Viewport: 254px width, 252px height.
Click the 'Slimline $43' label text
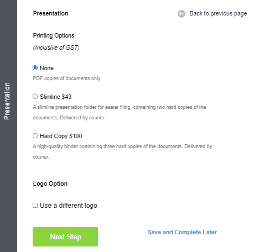tap(55, 97)
